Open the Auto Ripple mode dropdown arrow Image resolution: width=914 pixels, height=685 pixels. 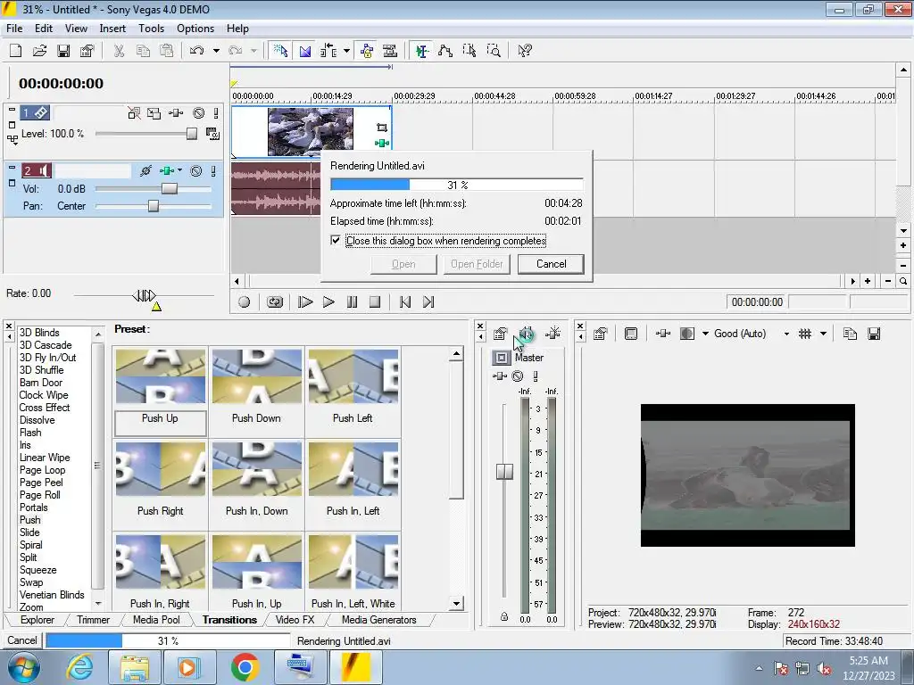[x=346, y=51]
